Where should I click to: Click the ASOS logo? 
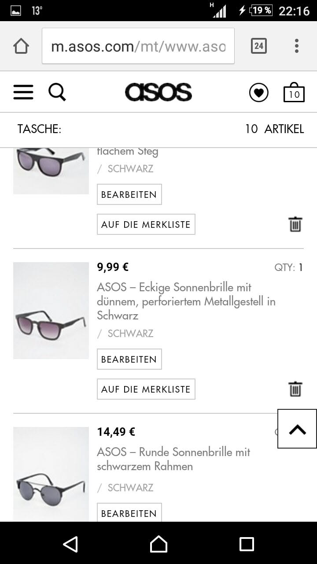coord(158,93)
